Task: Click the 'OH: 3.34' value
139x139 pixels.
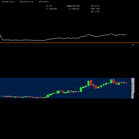Action: click(x=95, y=9)
